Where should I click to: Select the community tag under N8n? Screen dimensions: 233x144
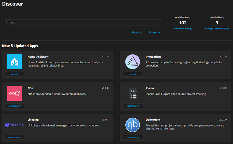point(14,106)
